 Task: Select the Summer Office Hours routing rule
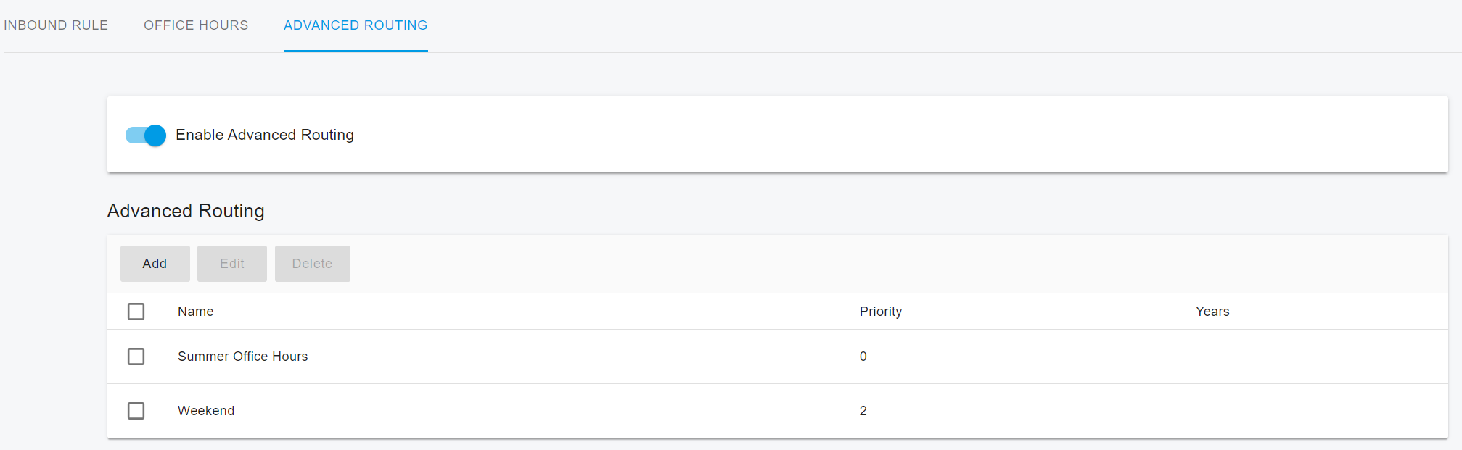(242, 357)
